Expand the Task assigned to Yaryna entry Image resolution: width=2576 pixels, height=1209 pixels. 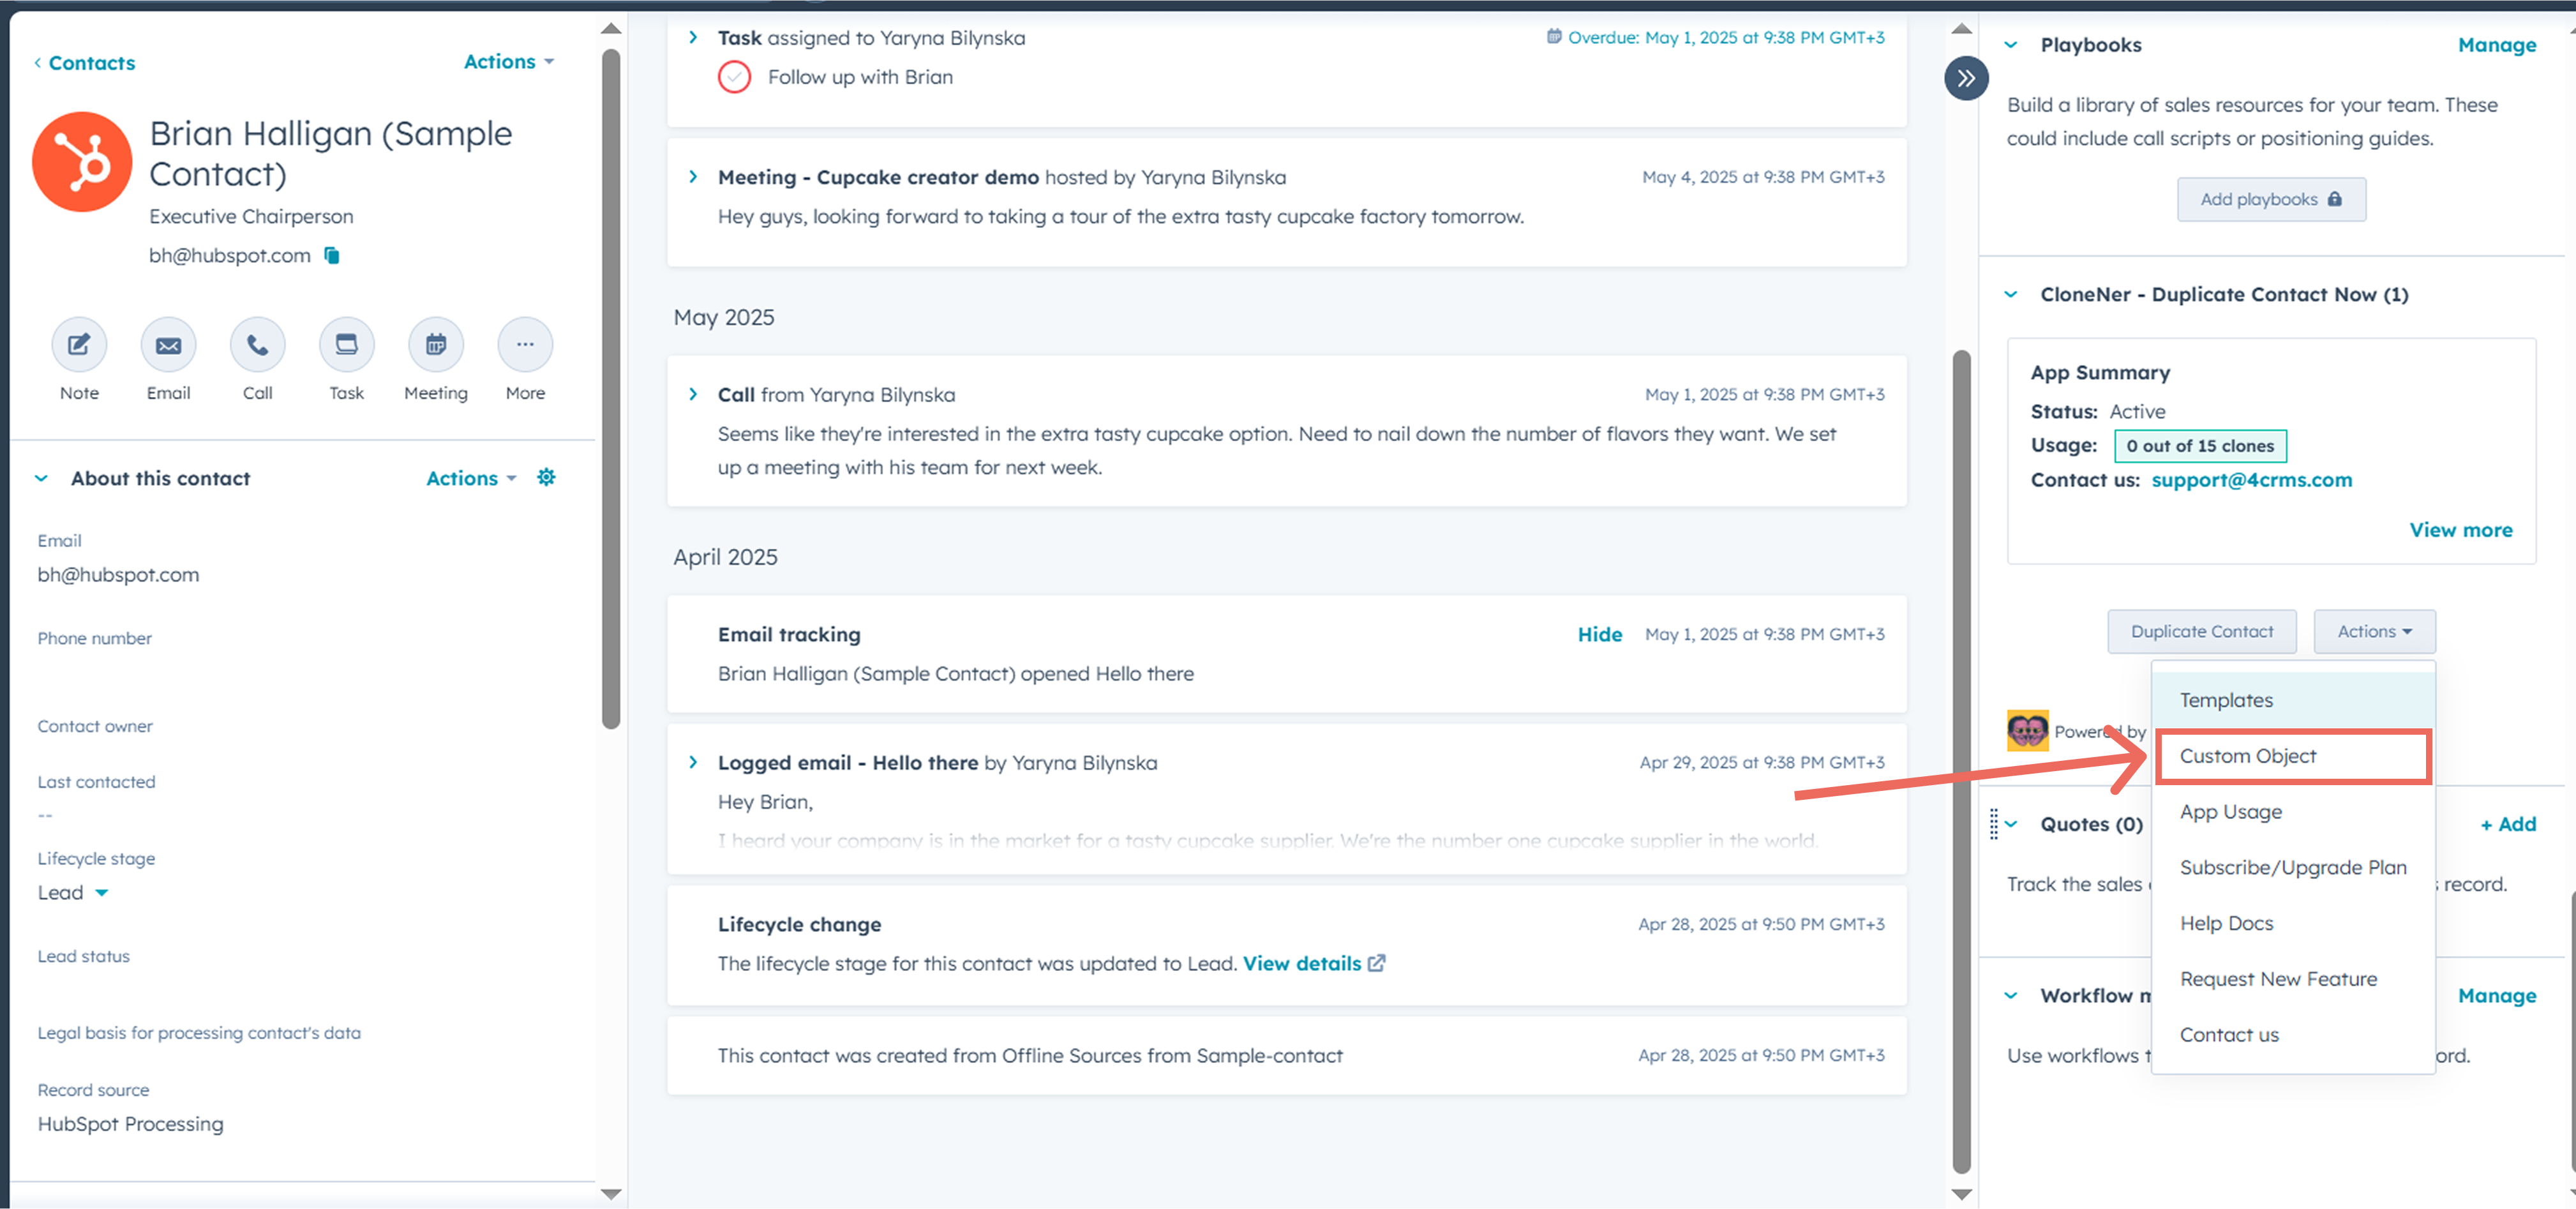tap(693, 38)
